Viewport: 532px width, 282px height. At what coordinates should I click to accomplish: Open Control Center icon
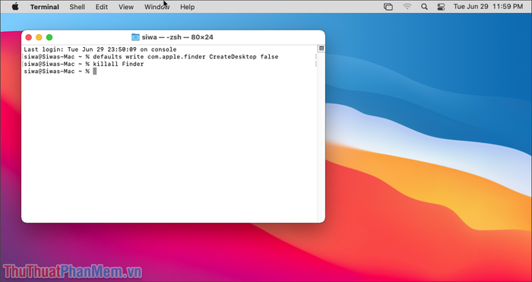(441, 7)
